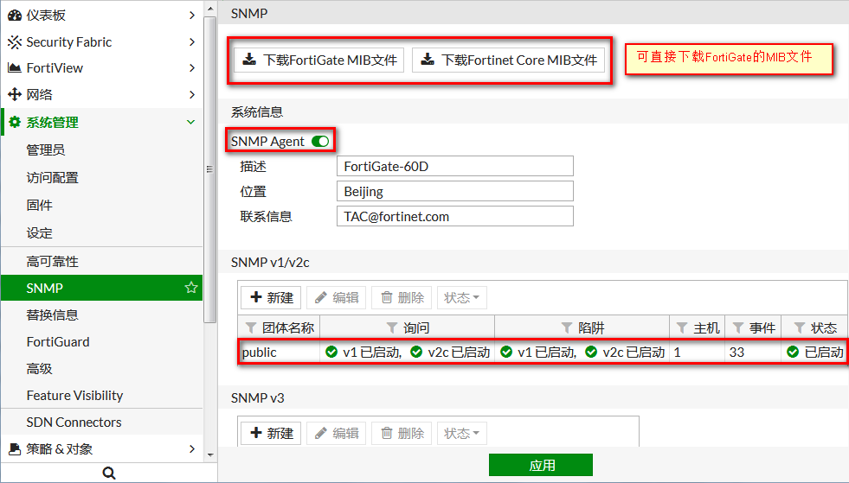Expand the Security Fabric chevron

[x=191, y=41]
